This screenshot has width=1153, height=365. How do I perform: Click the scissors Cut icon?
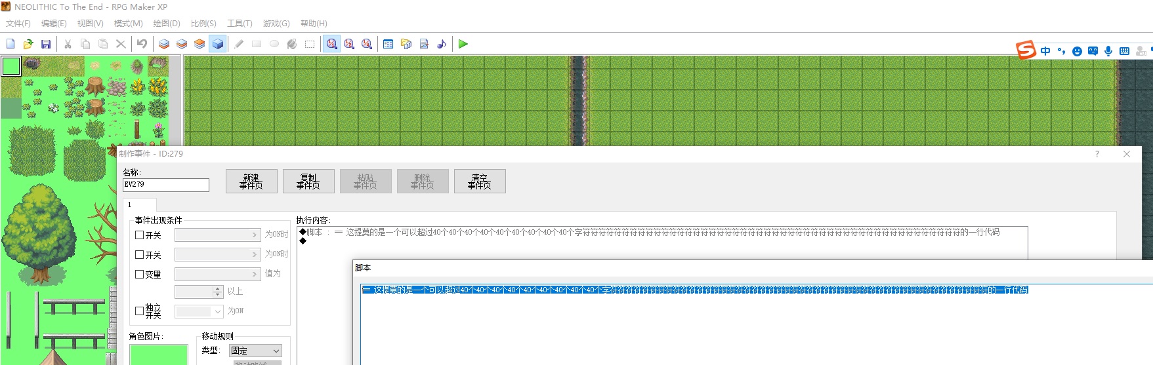pos(68,44)
